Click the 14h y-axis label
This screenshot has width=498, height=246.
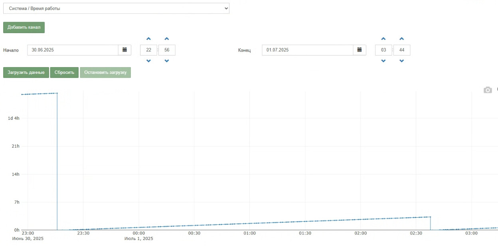point(16,174)
